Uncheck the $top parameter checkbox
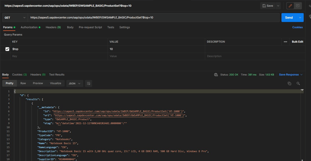This screenshot has width=311, height=161. [7, 49]
